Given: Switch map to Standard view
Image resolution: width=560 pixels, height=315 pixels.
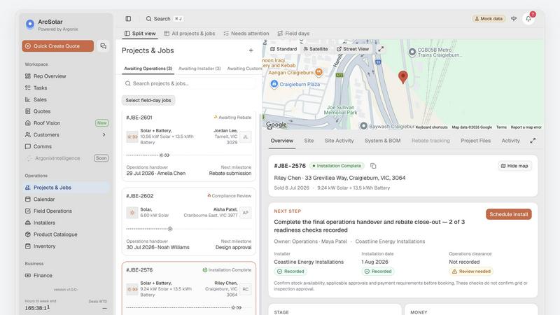Looking at the screenshot, I should [283, 49].
